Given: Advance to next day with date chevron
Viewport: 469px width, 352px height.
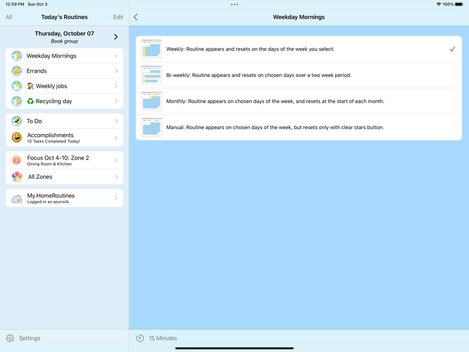Looking at the screenshot, I should [x=116, y=37].
